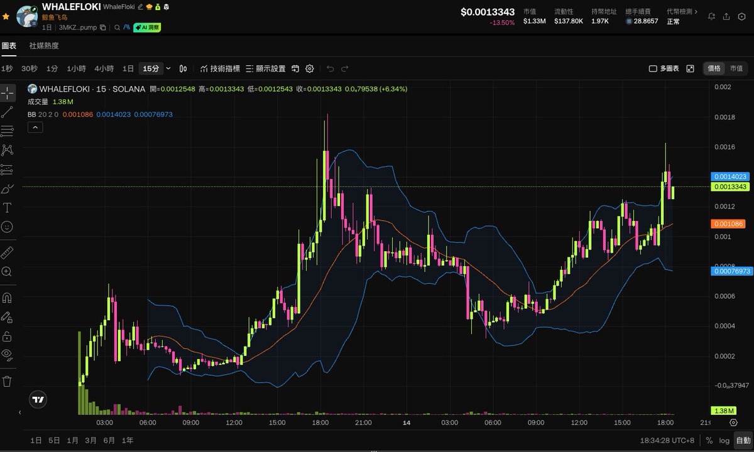
Task: Select the brush drawing tool
Action: pos(8,188)
